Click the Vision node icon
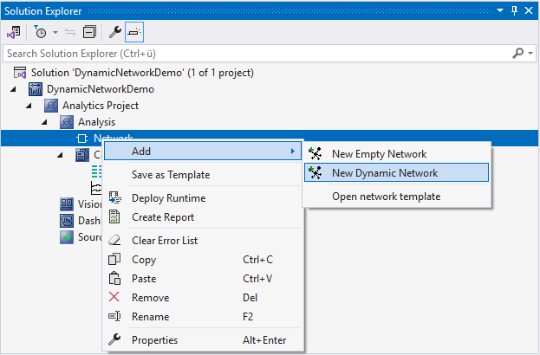This screenshot has height=355, width=540. pyautogui.click(x=67, y=204)
